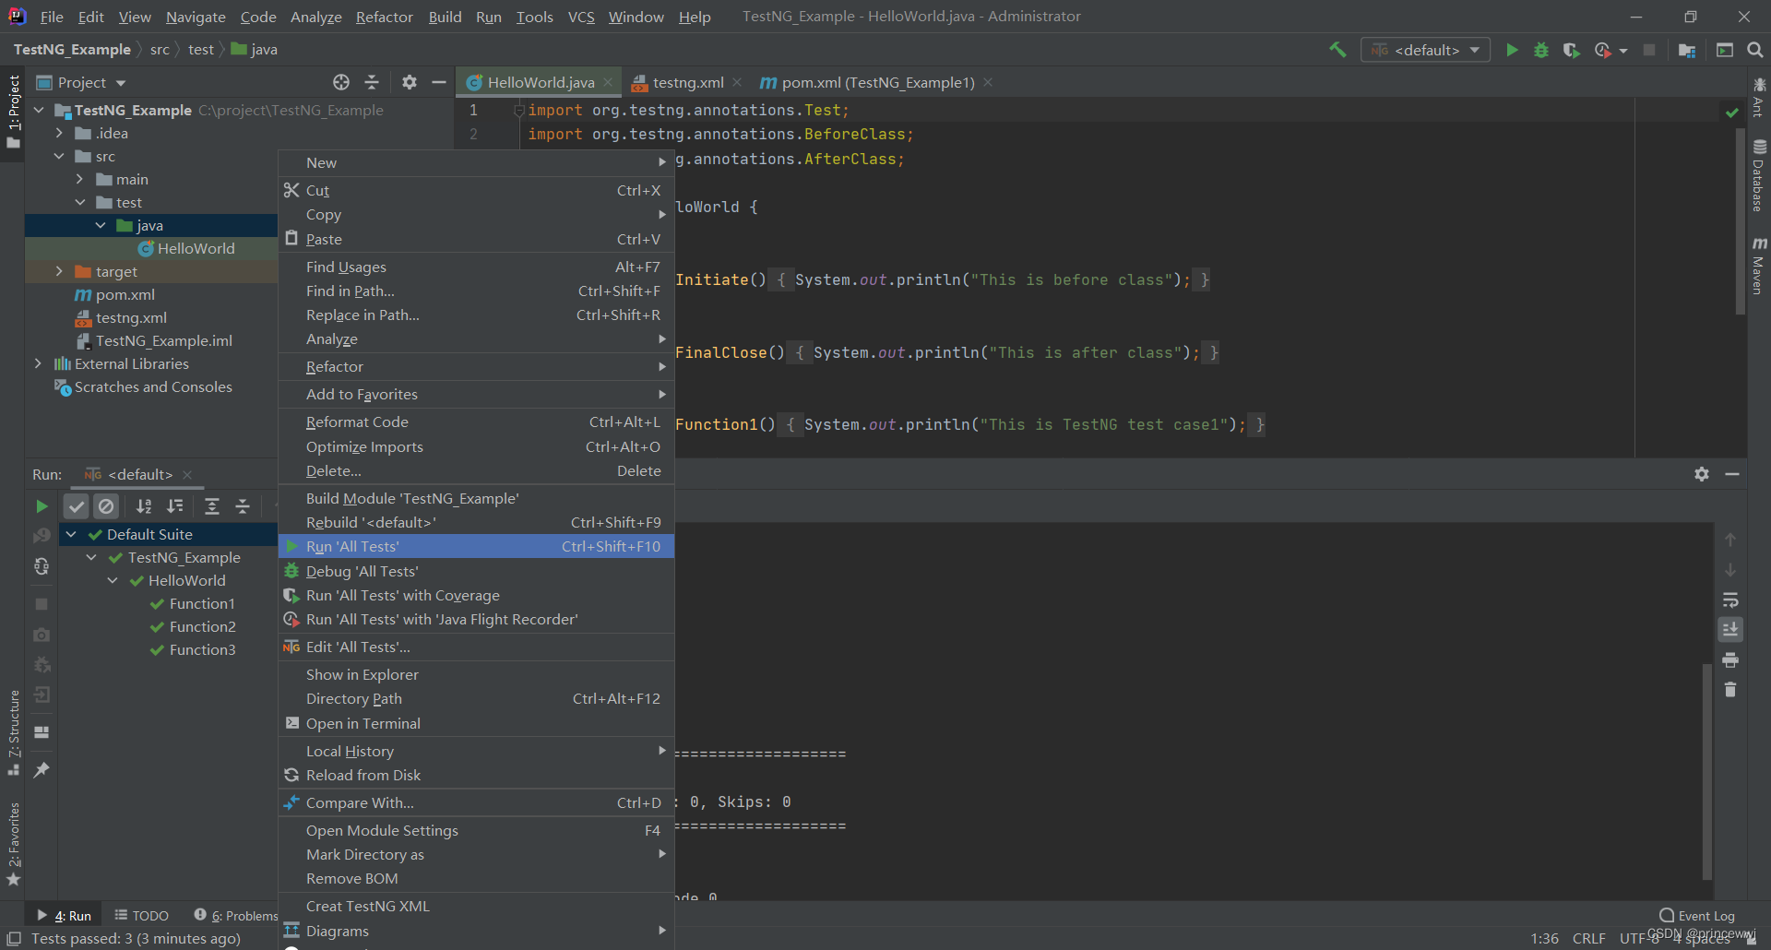This screenshot has width=1771, height=950.
Task: Rerun tests using the Run panel play icon
Action: [42, 506]
